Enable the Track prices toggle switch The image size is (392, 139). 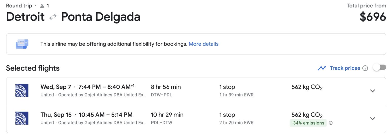pyautogui.click(x=379, y=68)
